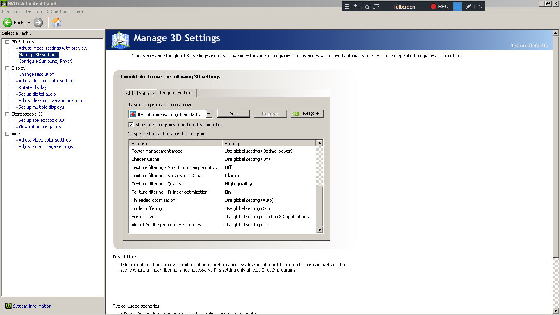Click the IL-2 Sturmovik program icon
This screenshot has width=560, height=315.
click(133, 114)
